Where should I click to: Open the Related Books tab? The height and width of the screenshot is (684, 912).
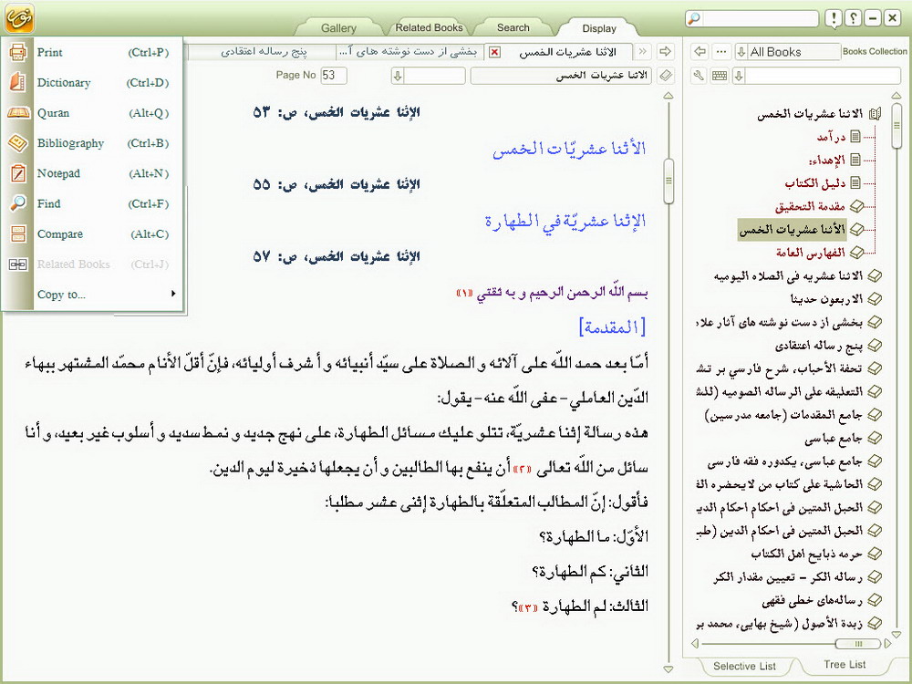pos(429,27)
